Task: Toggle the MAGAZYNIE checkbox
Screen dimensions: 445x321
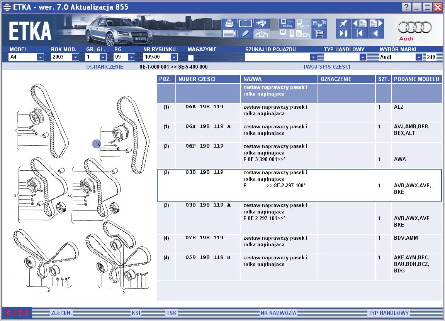Action: 191,57
